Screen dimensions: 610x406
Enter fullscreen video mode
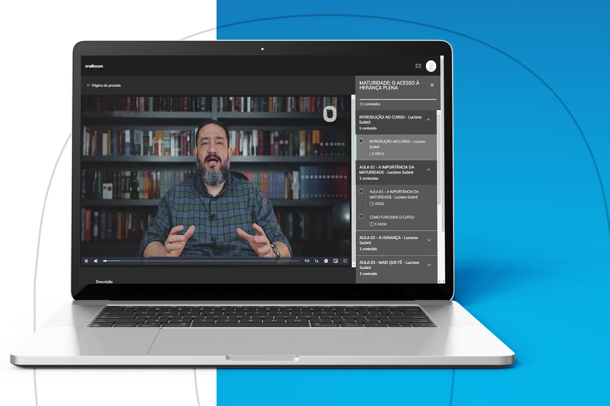345,261
